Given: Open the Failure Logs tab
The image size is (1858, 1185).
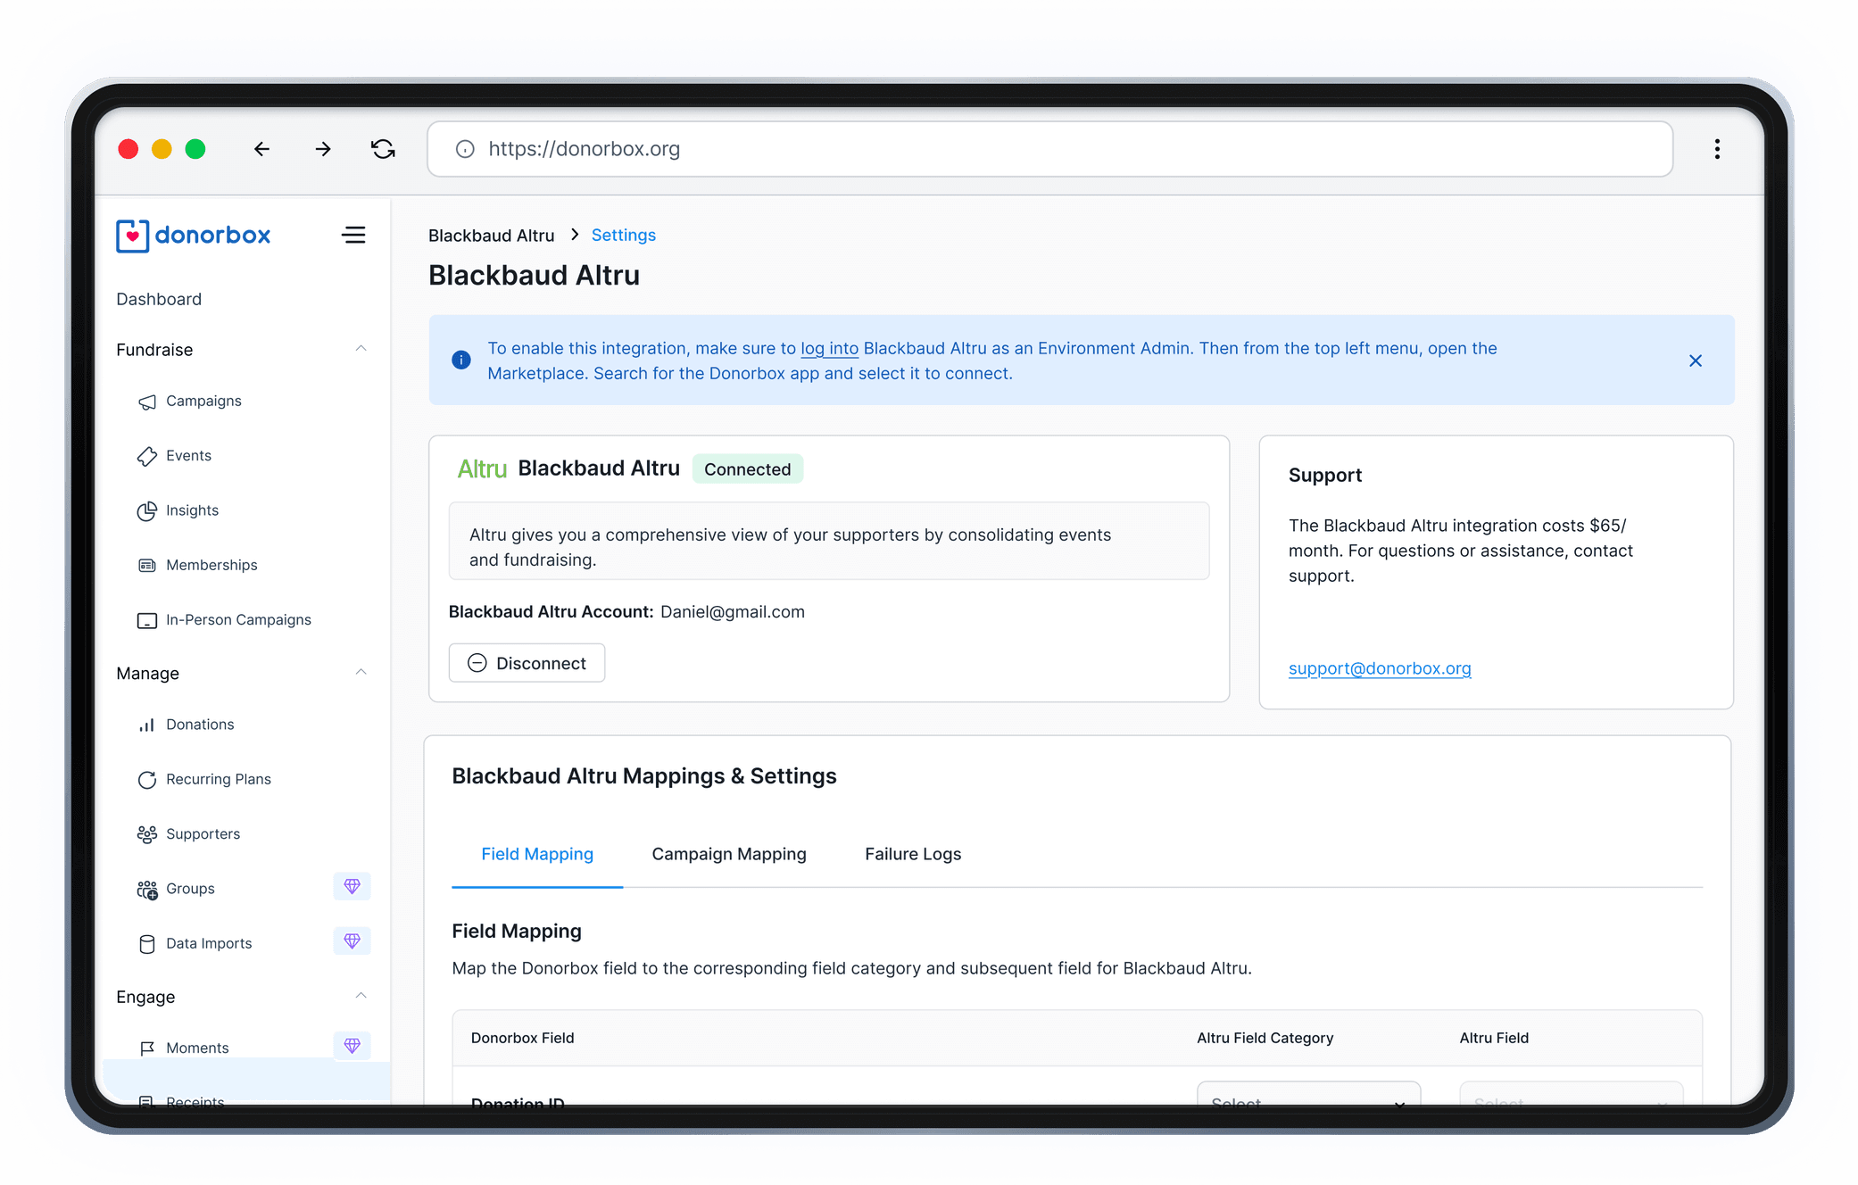Looking at the screenshot, I should [913, 854].
